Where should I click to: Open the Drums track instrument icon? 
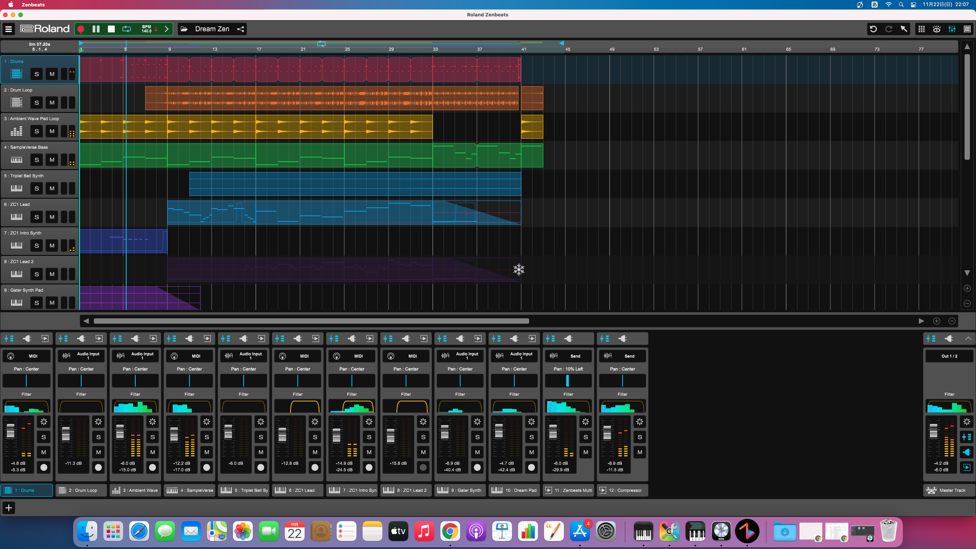(16, 74)
